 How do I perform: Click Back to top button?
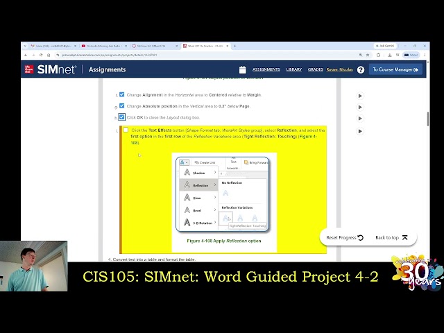391,238
